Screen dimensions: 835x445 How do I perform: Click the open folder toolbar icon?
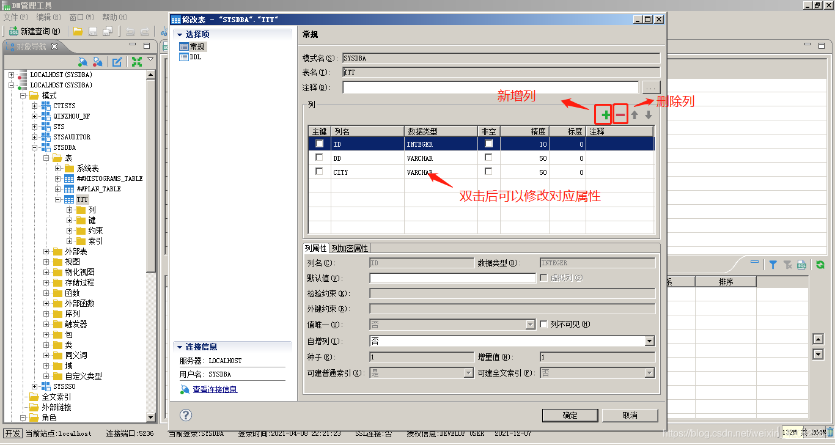[x=78, y=31]
